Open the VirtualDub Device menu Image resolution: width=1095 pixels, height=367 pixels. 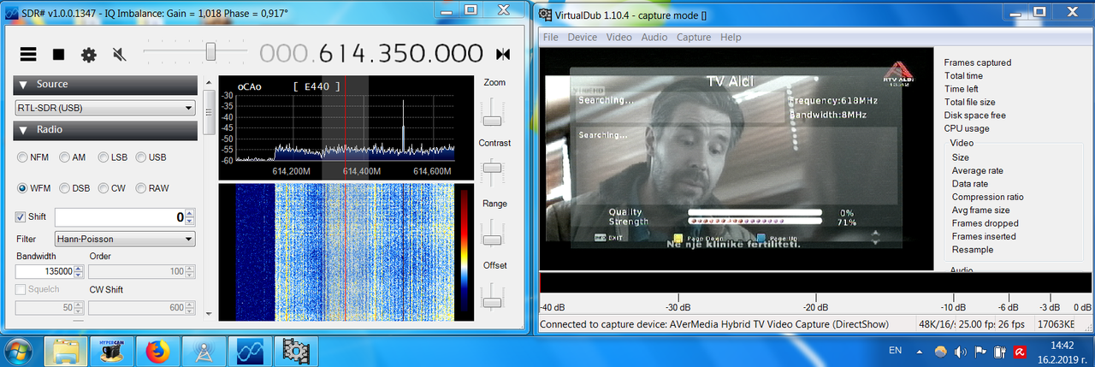pos(583,38)
